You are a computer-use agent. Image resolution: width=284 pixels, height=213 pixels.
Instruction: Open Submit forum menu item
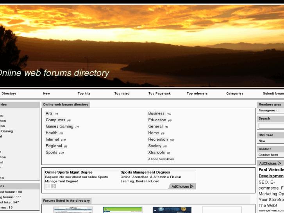(x=273, y=93)
